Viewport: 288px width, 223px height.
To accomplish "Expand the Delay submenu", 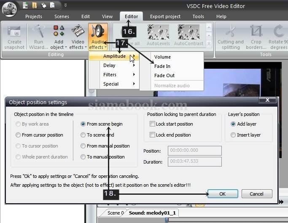I will click(114, 65).
